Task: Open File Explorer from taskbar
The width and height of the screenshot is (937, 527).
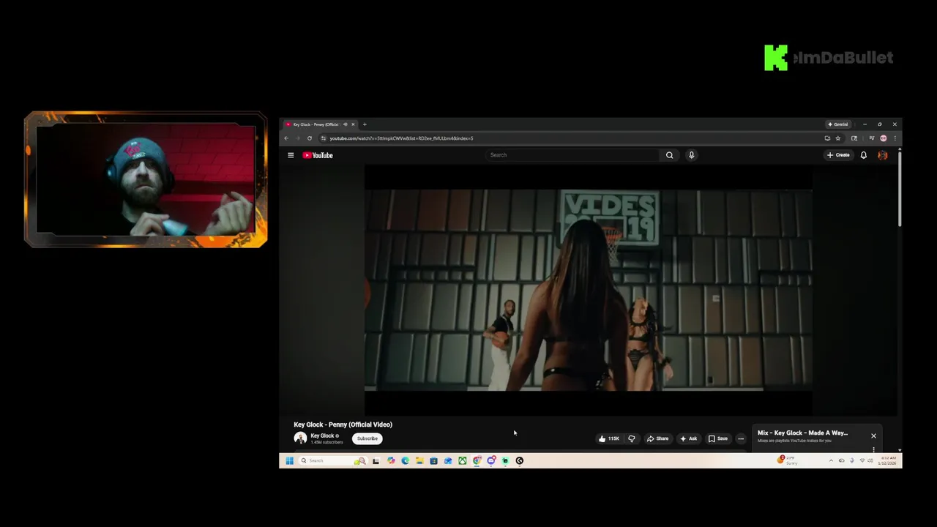Action: click(419, 460)
